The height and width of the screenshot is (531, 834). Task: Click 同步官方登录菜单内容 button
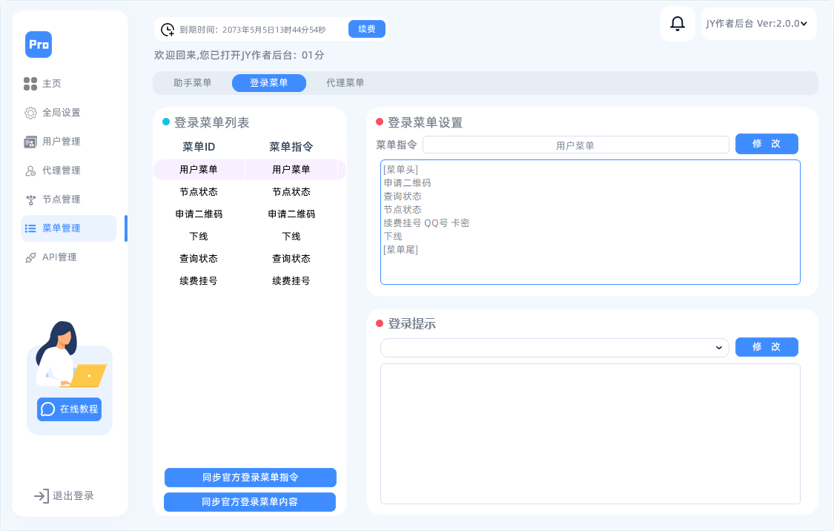pyautogui.click(x=250, y=501)
